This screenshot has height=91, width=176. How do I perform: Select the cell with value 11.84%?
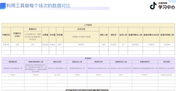[x=151, y=45]
